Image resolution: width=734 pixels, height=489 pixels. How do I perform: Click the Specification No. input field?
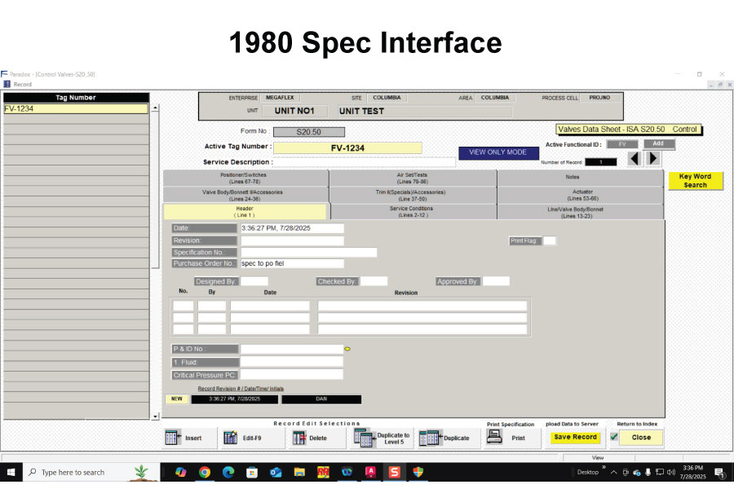pyautogui.click(x=308, y=253)
